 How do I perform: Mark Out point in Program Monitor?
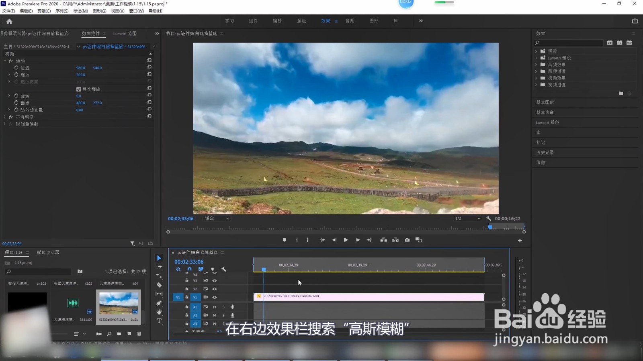[x=307, y=240]
